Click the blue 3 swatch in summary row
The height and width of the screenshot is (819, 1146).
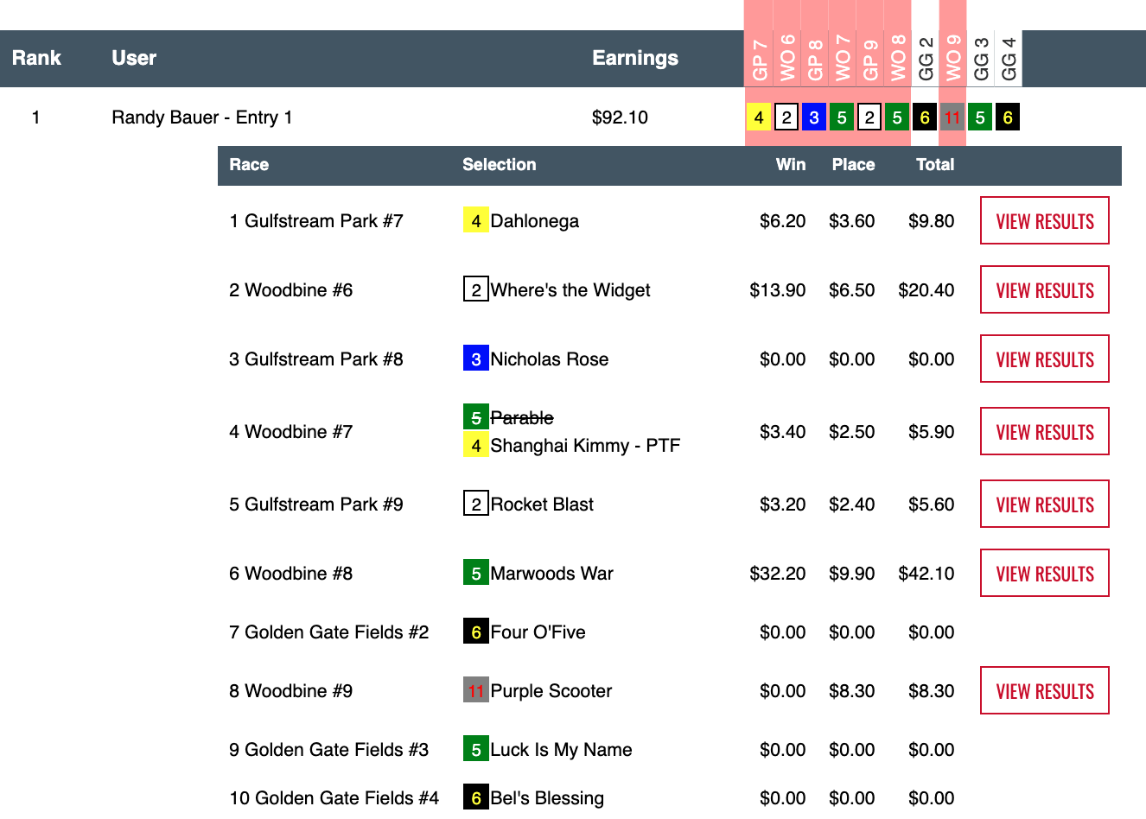click(x=814, y=117)
